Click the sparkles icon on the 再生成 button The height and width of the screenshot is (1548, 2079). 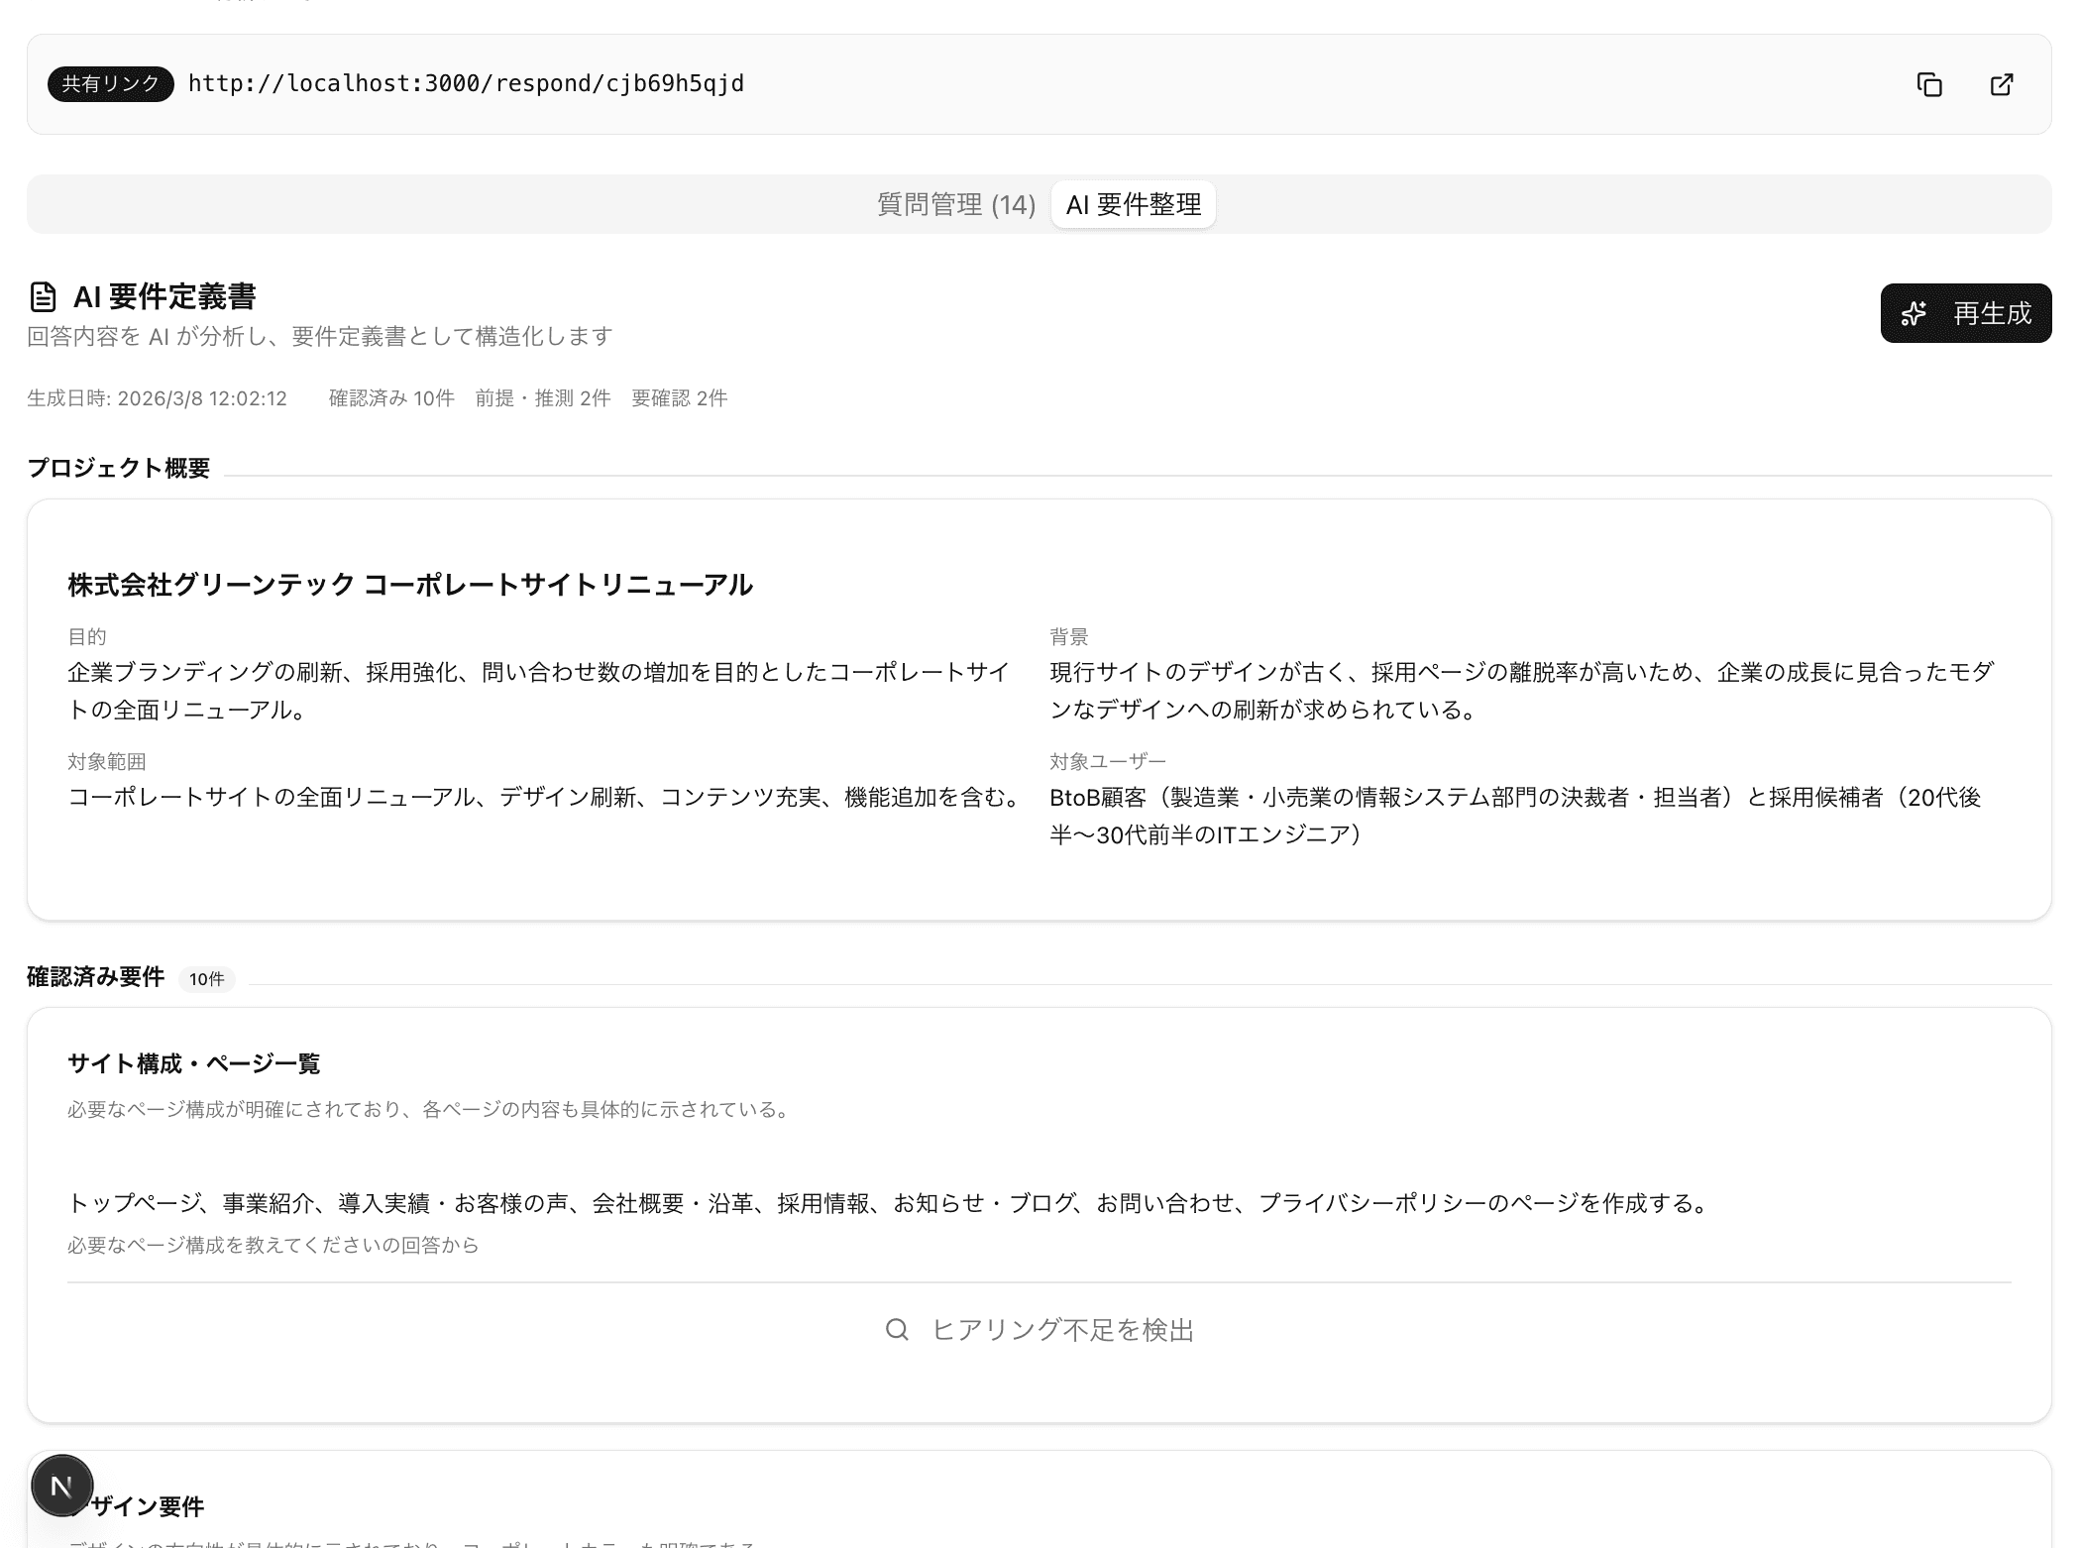click(1914, 313)
